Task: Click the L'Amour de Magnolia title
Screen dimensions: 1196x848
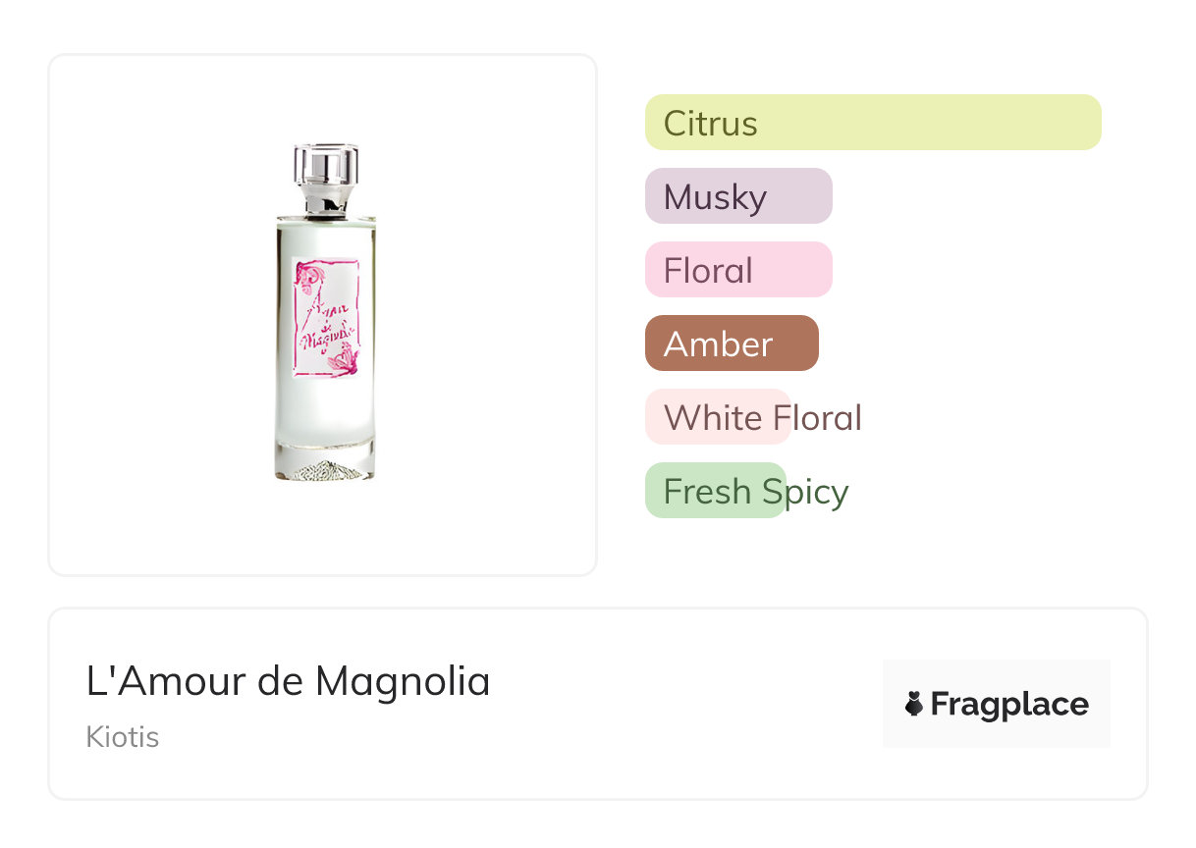Action: point(288,681)
